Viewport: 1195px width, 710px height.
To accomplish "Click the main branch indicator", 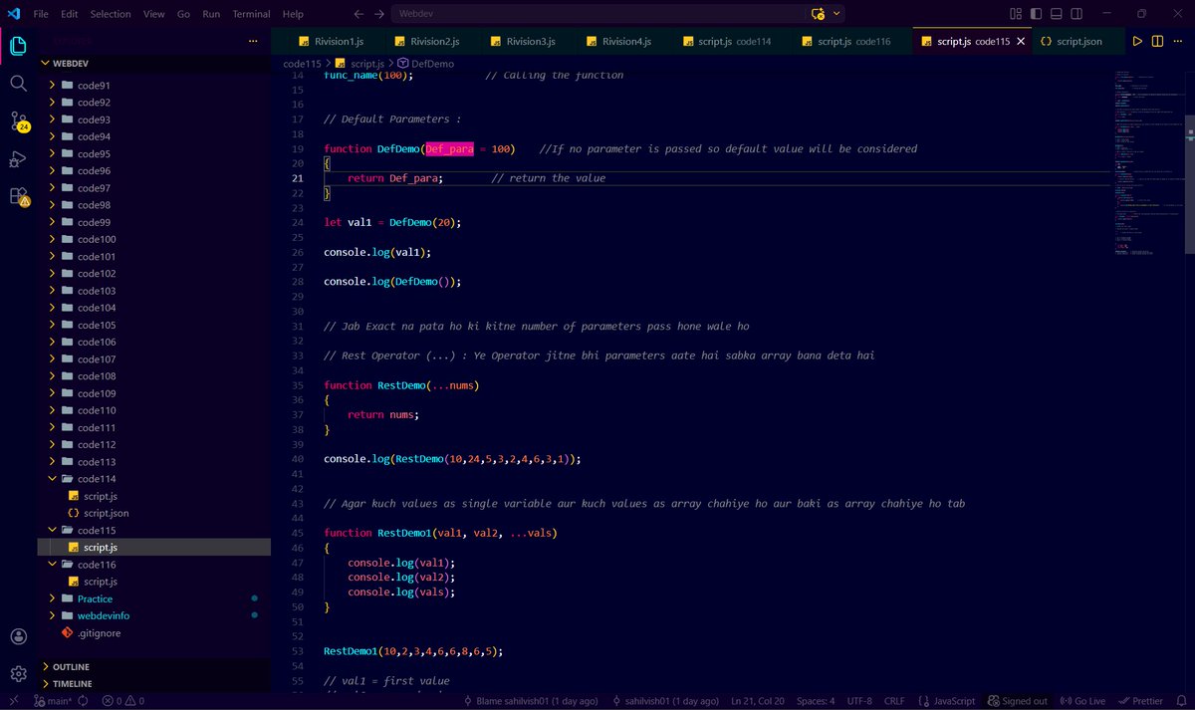I will tap(52, 701).
